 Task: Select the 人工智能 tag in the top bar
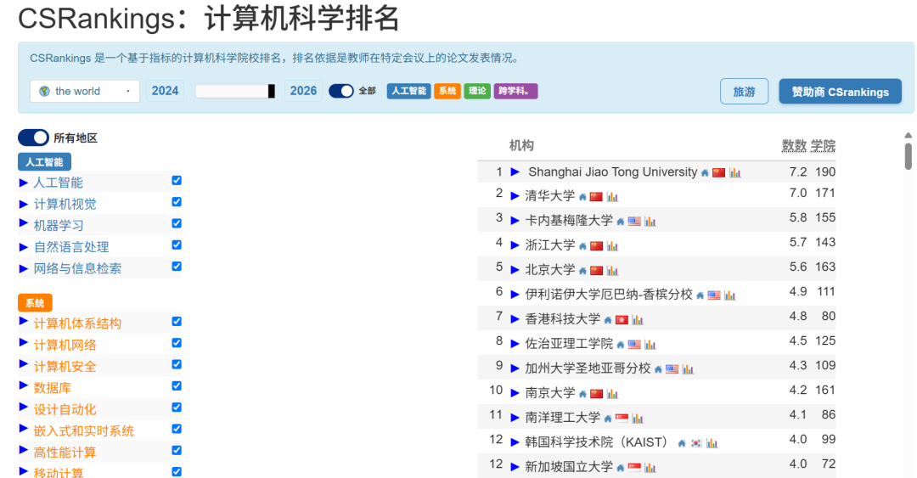(x=408, y=91)
